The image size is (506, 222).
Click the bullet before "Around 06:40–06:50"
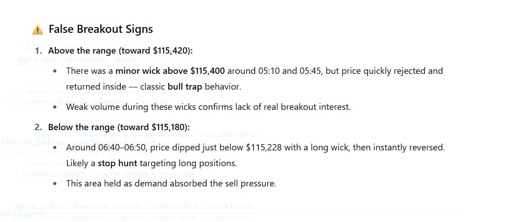tap(55, 148)
